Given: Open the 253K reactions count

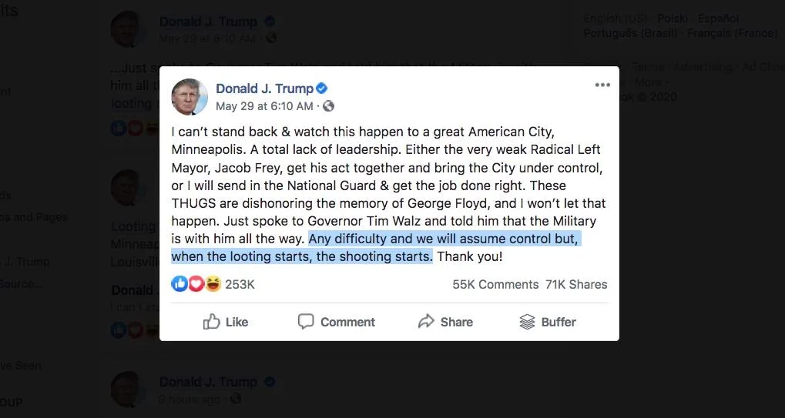Looking at the screenshot, I should click(x=240, y=285).
